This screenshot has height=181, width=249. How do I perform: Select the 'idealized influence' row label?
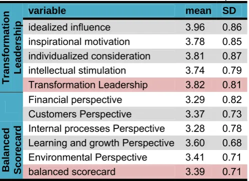(69, 27)
